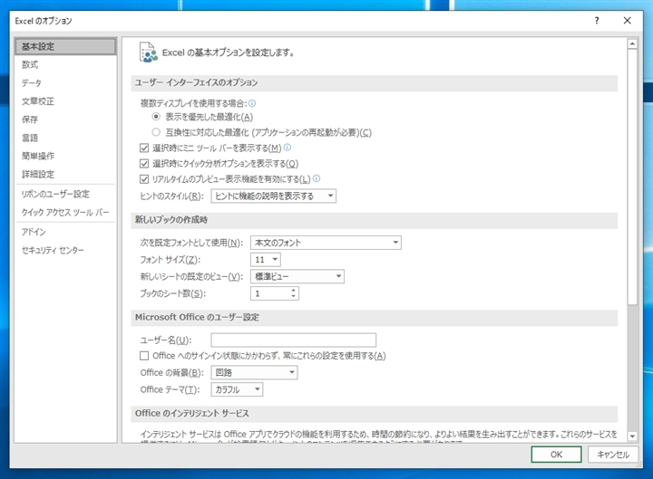Click scrollbar down arrow in options pane
Screen dimensions: 653x479
(x=632, y=436)
